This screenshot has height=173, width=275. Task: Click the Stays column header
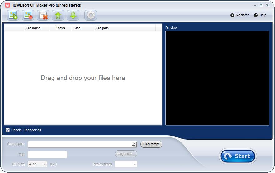coord(61,28)
